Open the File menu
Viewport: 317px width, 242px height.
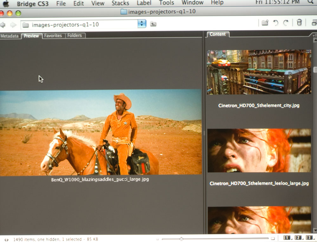point(61,3)
